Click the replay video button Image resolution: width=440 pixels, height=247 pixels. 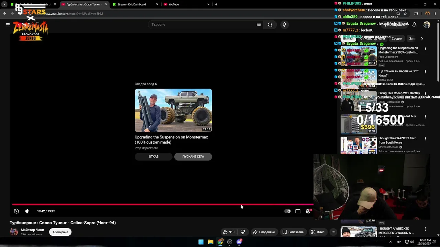[16, 211]
